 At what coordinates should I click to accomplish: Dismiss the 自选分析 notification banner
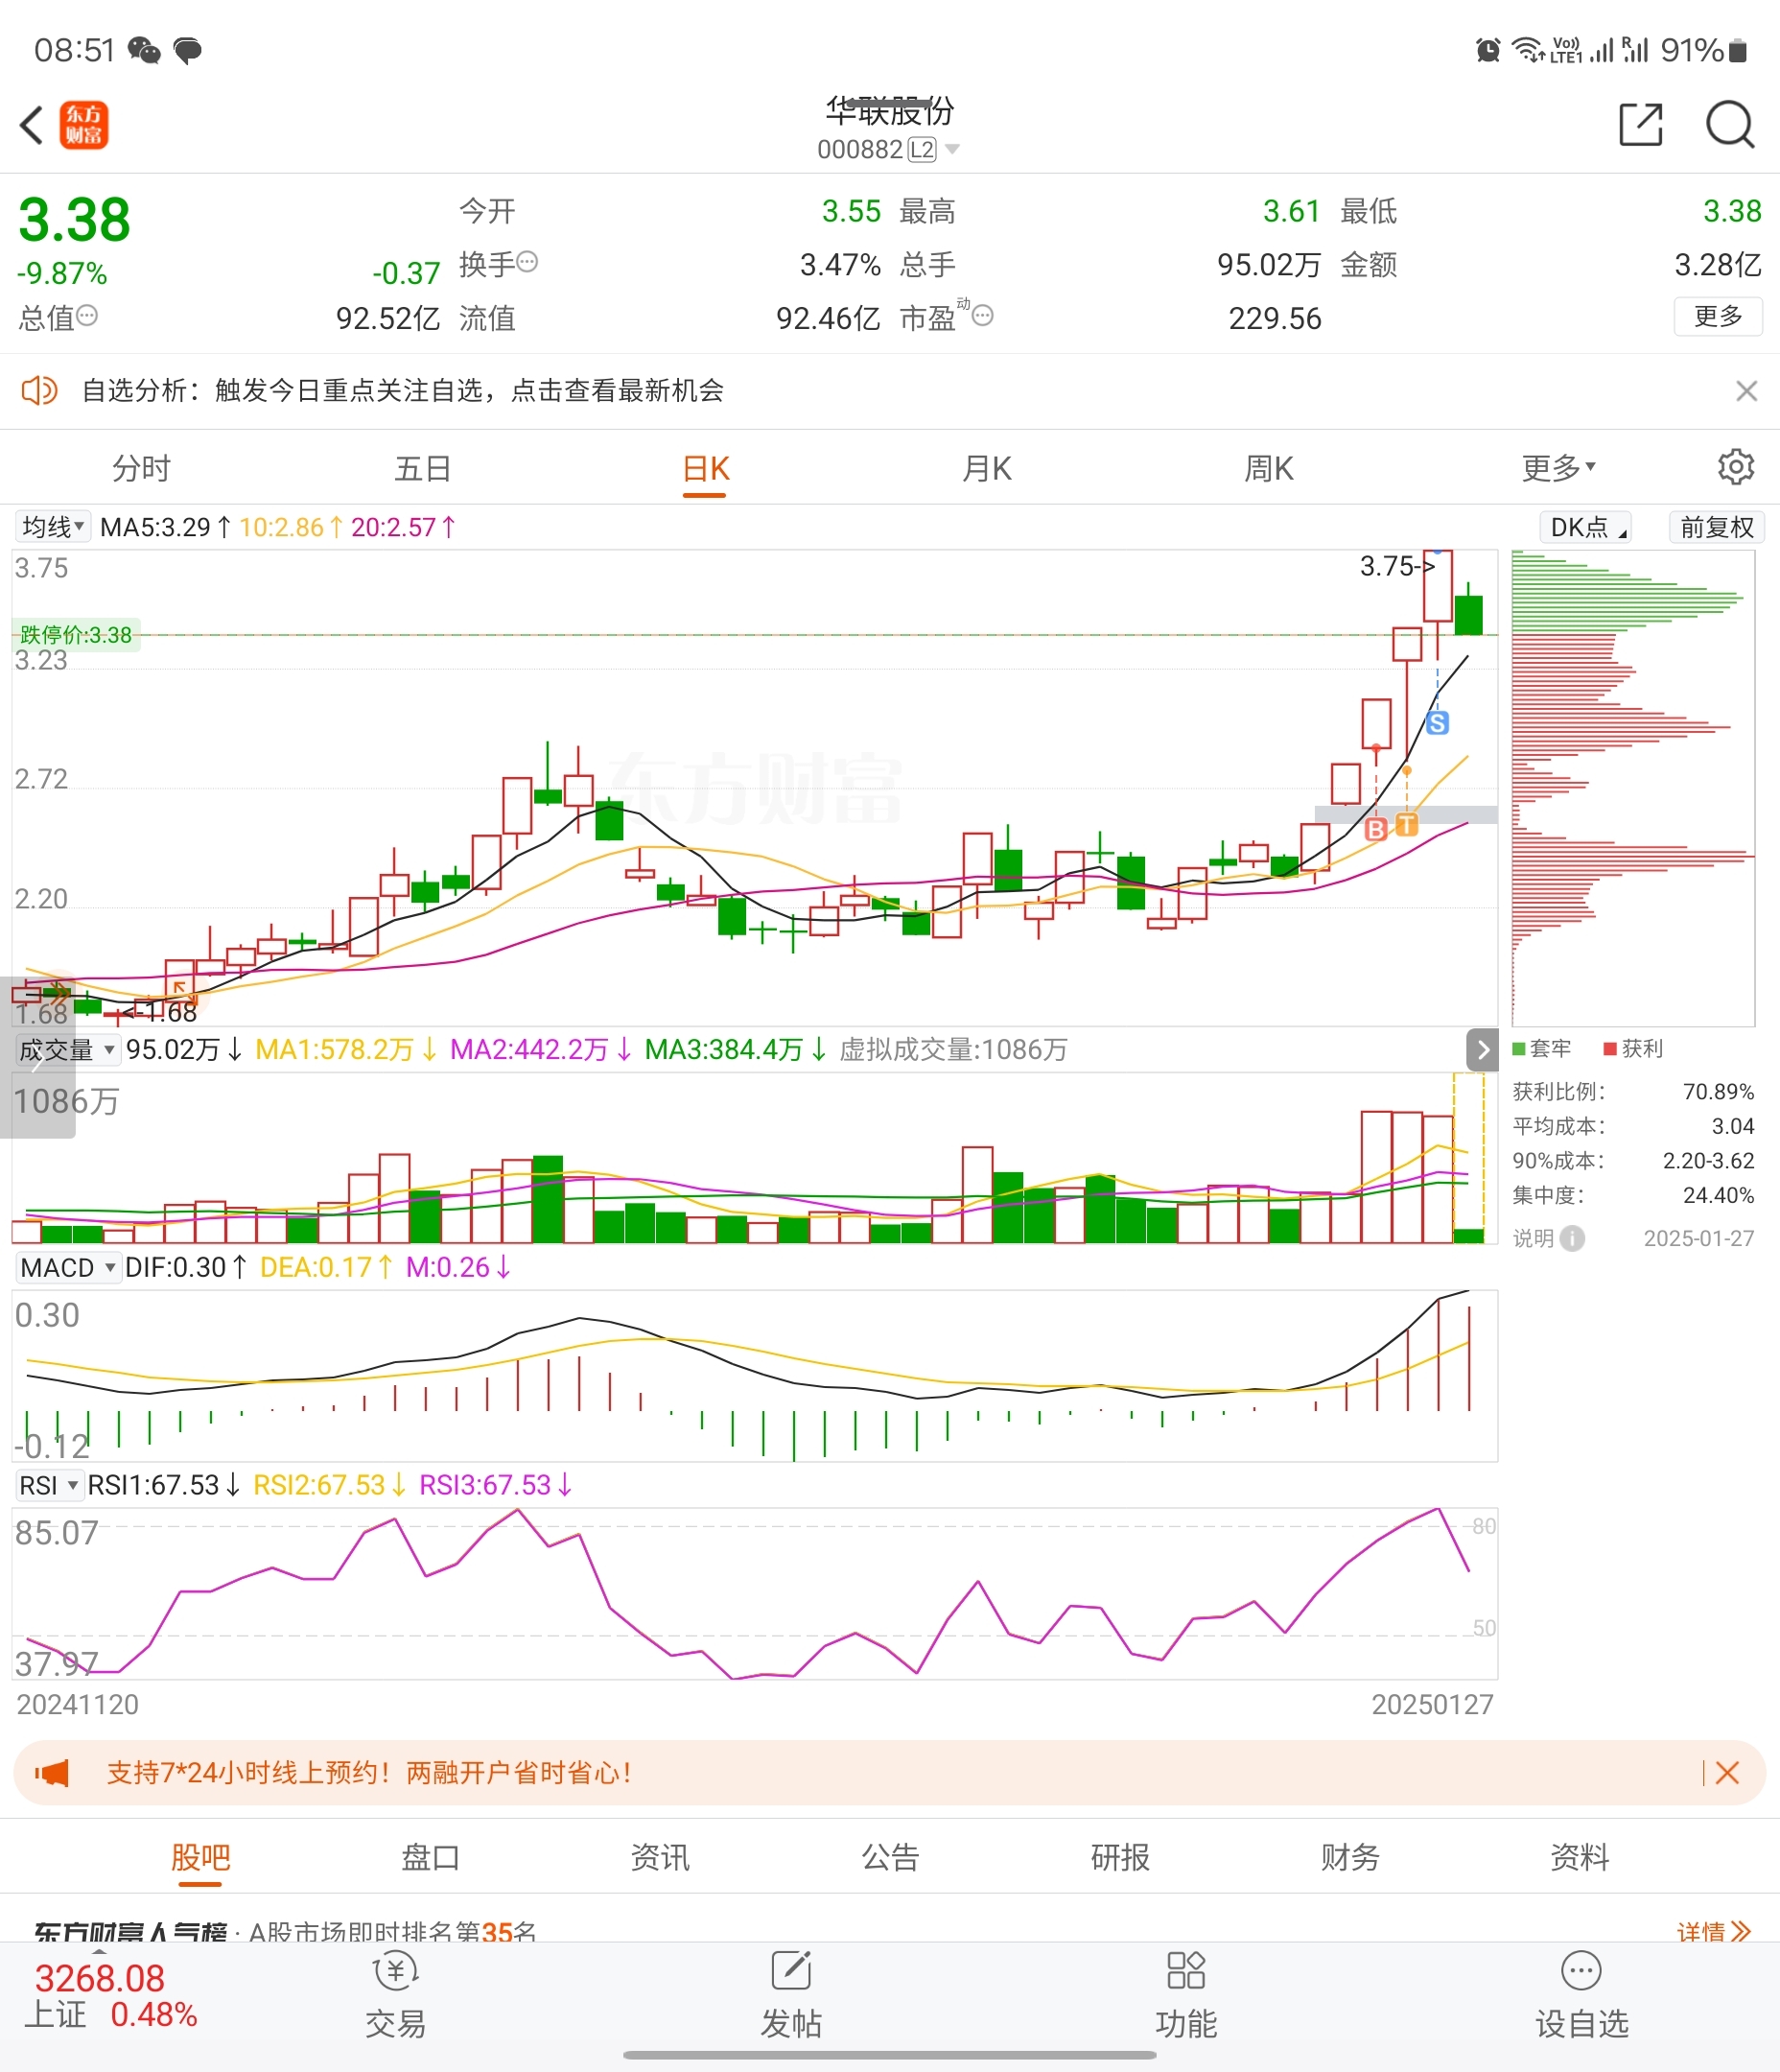coord(1747,391)
